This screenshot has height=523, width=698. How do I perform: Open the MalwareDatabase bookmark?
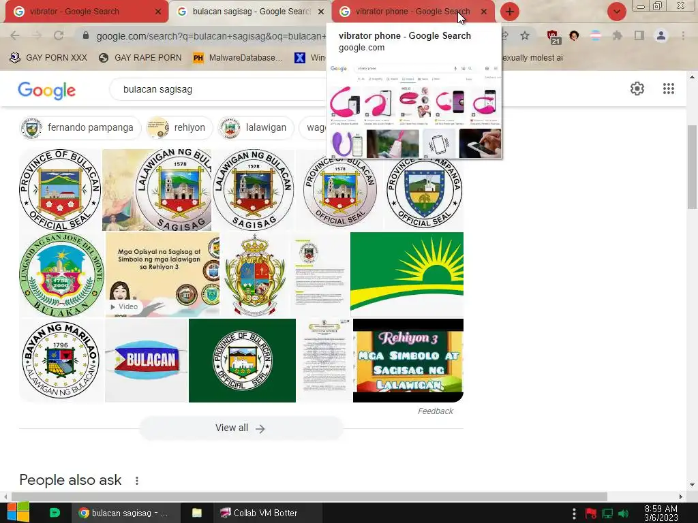pyautogui.click(x=238, y=58)
